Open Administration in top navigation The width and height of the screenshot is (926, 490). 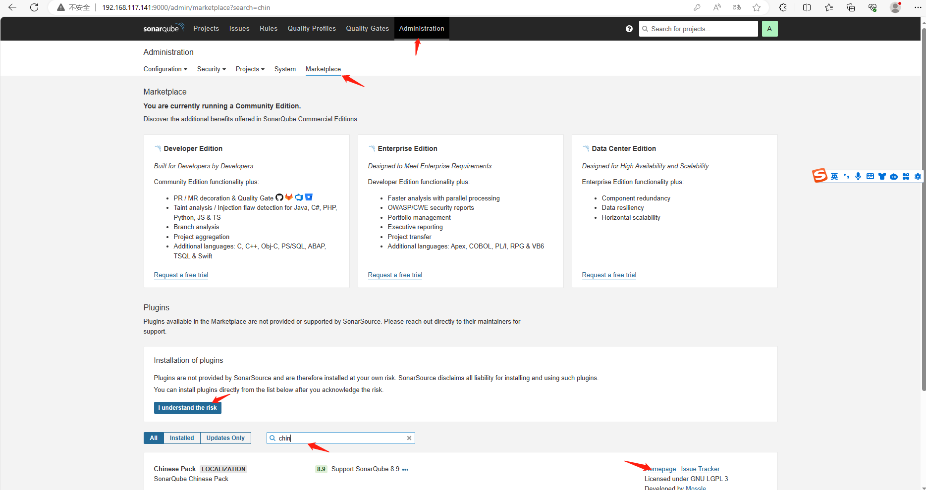(422, 28)
